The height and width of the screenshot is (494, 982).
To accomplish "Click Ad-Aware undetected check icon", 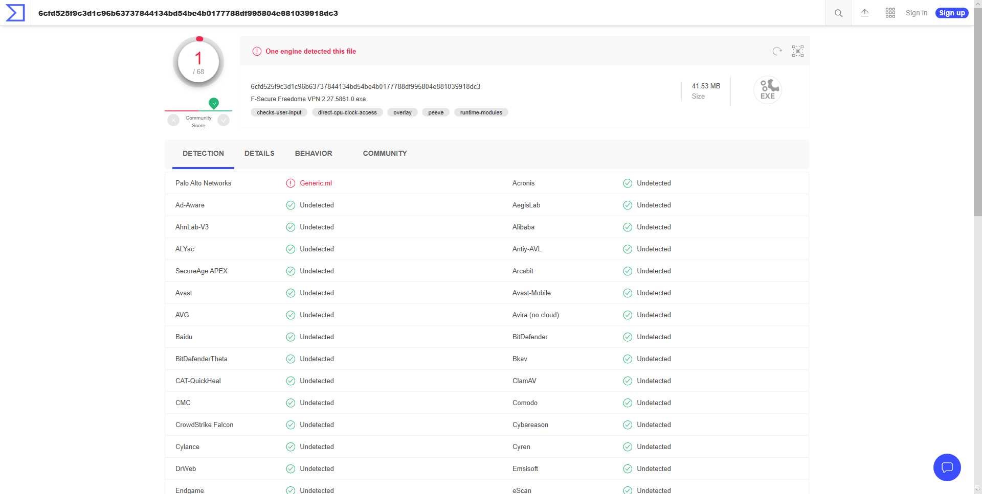I will click(x=291, y=205).
